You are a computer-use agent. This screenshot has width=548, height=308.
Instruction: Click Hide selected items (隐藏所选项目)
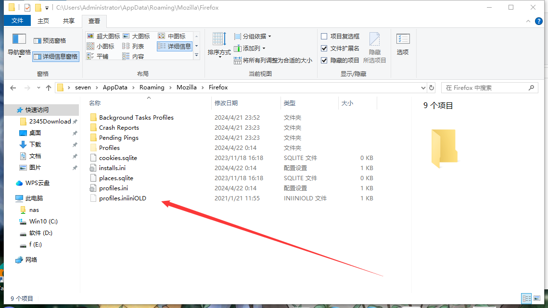[374, 48]
